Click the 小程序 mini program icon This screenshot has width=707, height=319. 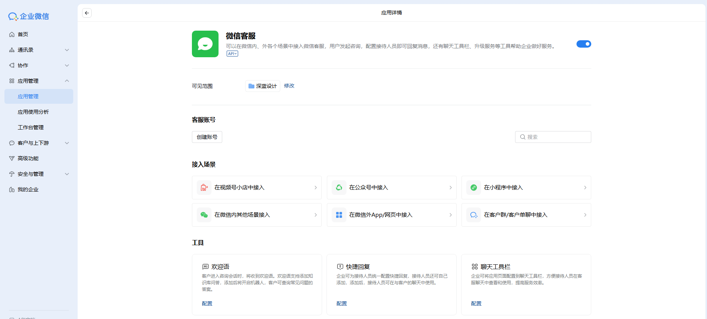click(474, 188)
